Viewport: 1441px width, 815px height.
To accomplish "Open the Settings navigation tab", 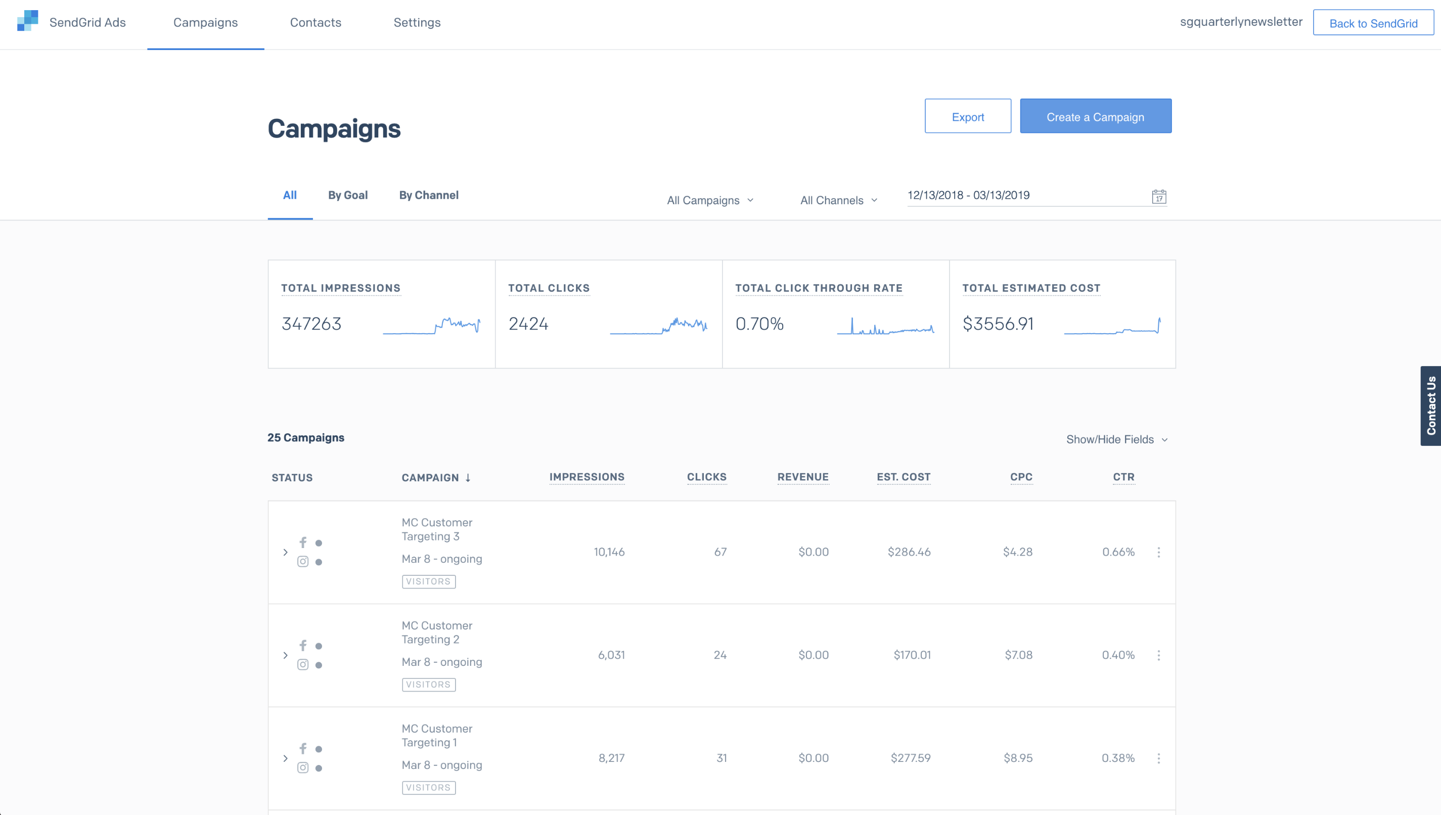I will (x=417, y=22).
